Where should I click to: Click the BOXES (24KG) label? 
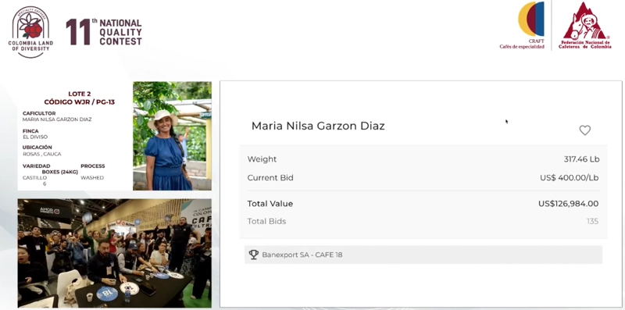(x=60, y=172)
